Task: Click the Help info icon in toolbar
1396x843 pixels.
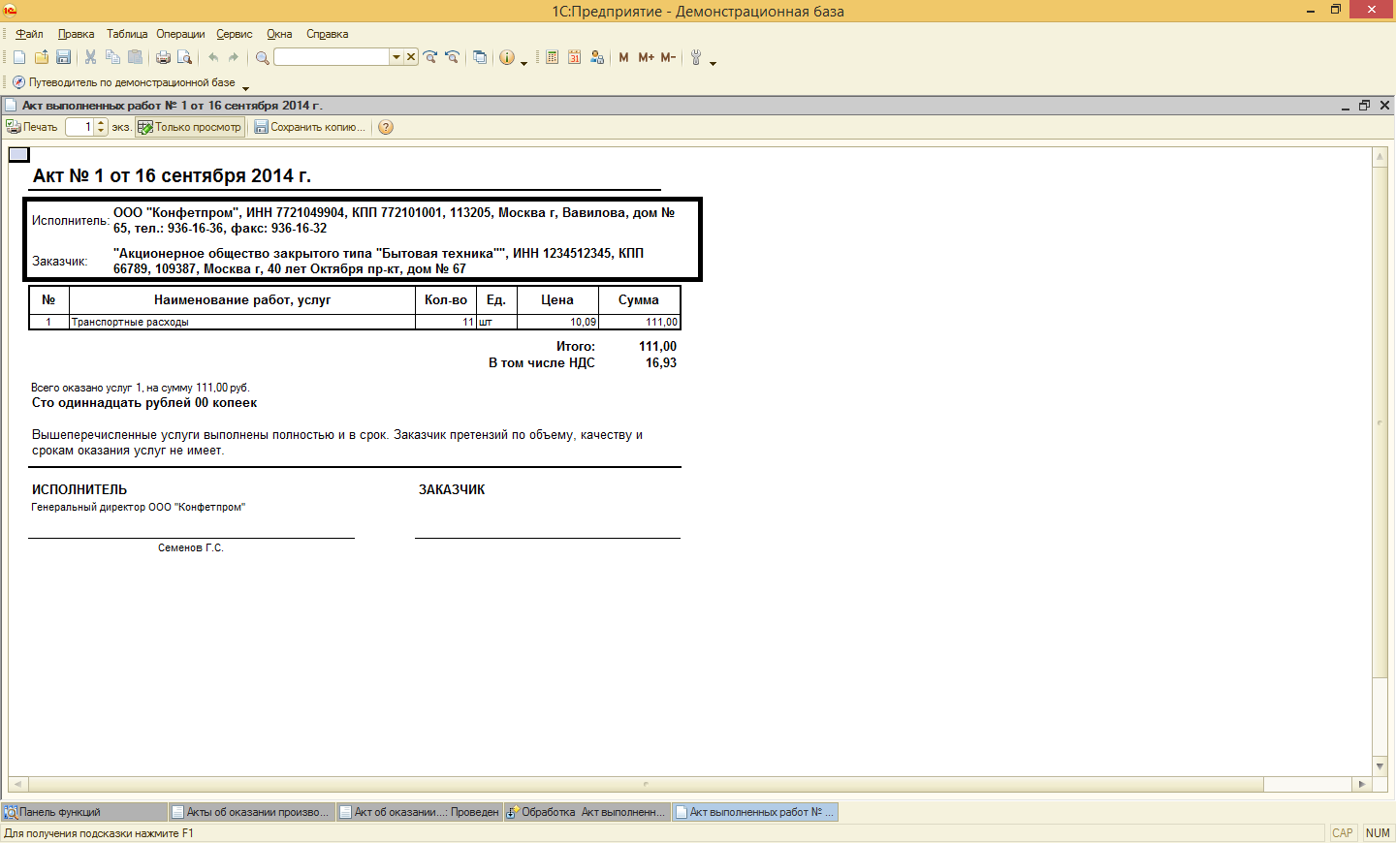Action: click(507, 57)
